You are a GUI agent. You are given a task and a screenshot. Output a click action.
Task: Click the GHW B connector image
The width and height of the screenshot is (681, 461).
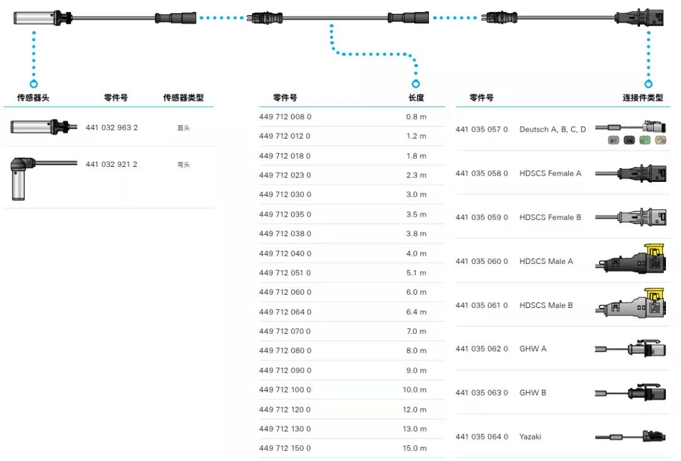pos(631,393)
